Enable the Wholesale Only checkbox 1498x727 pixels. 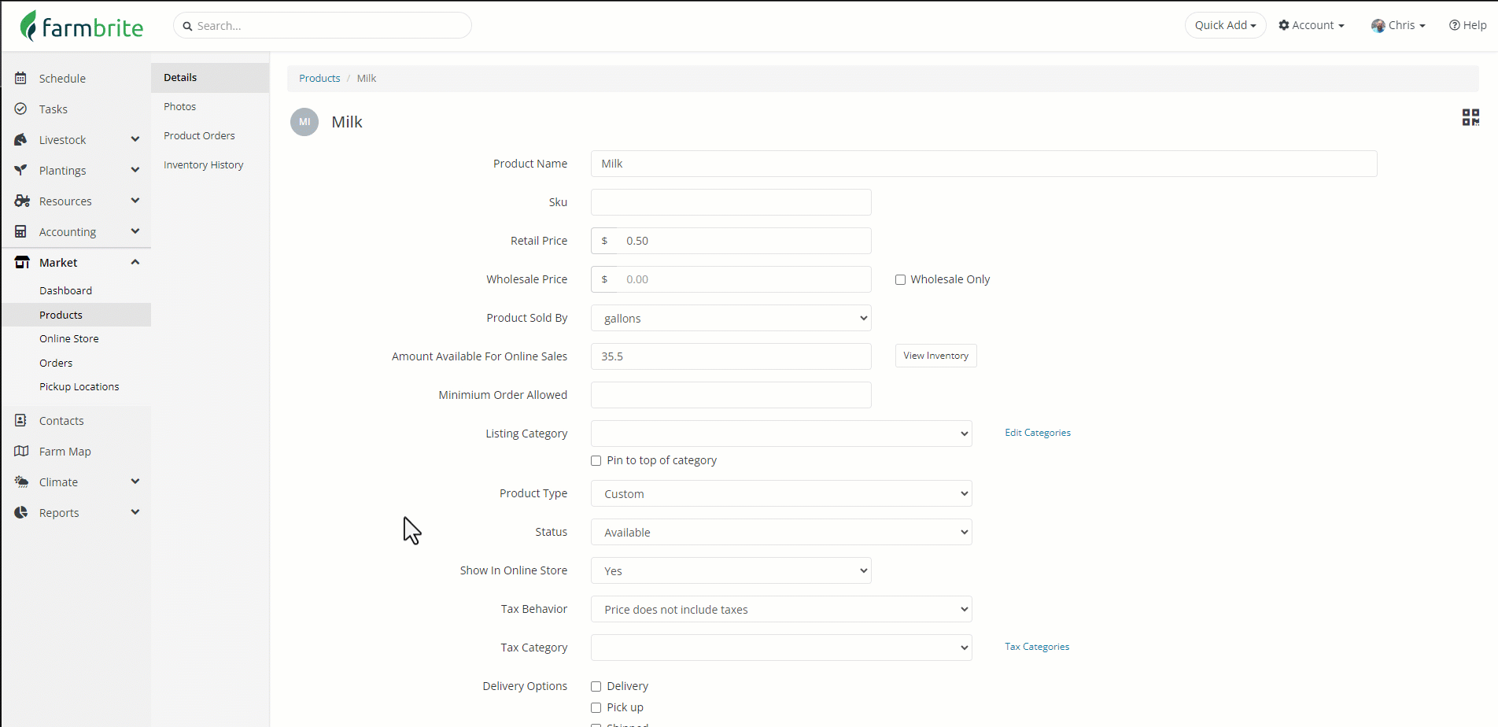[900, 280]
